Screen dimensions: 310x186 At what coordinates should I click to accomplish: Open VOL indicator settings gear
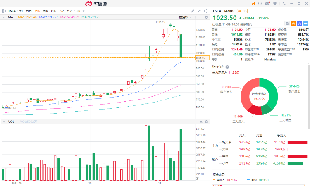(x=207, y=122)
